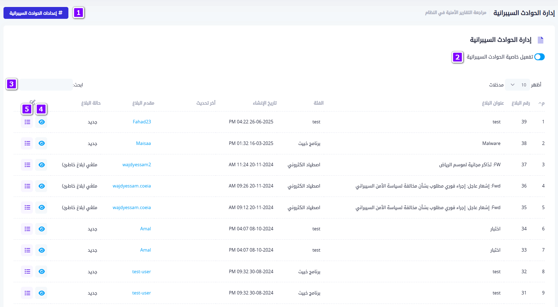The width and height of the screenshot is (558, 307).
Task: Toggle تفعيل خاصية الحوادث السيبرانية switch
Action: pos(539,57)
